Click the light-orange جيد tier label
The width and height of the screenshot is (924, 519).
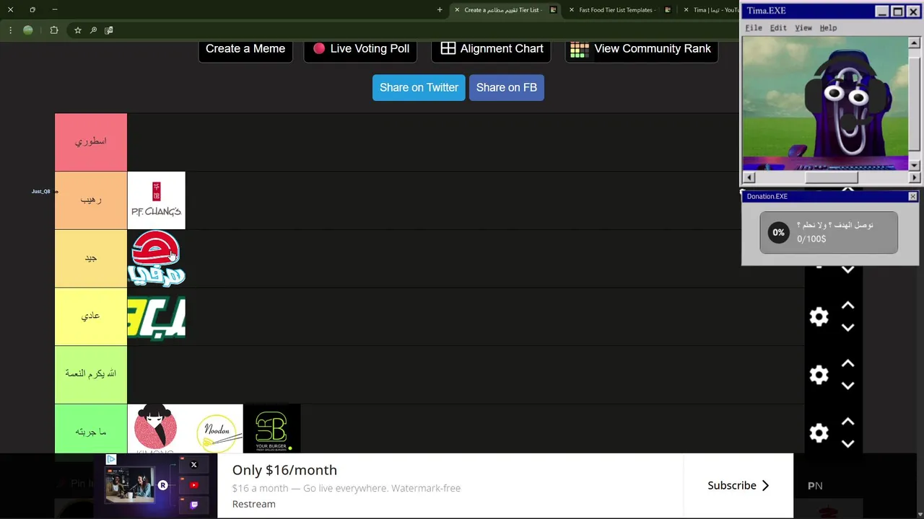tap(91, 258)
